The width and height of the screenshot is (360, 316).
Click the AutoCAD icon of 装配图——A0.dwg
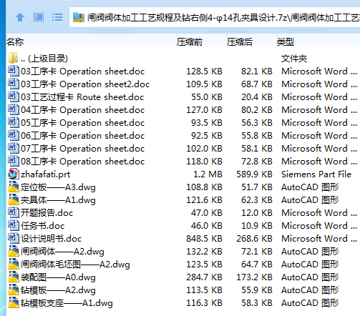(14, 277)
